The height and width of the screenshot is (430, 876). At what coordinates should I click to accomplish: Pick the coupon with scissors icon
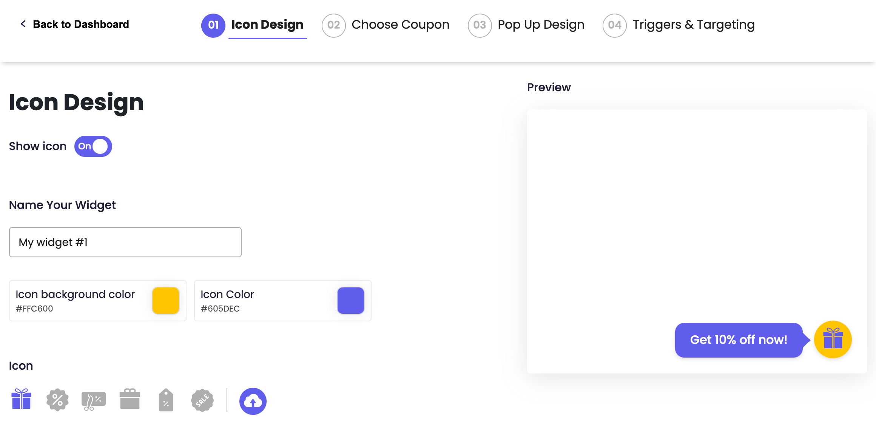(93, 401)
